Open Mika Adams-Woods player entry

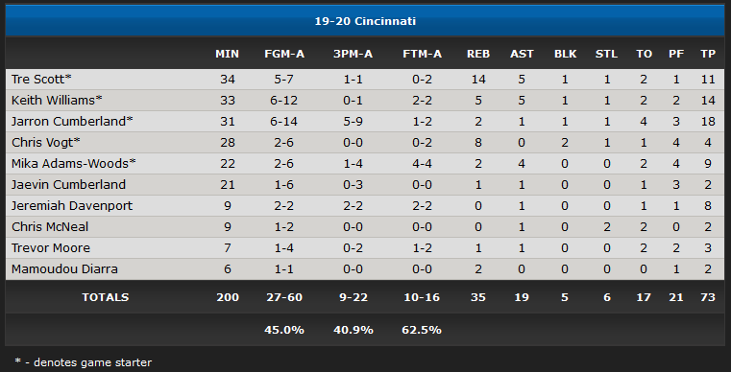click(x=74, y=163)
